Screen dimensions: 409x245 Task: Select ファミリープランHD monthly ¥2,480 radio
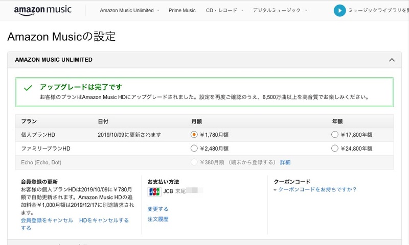[x=194, y=149]
